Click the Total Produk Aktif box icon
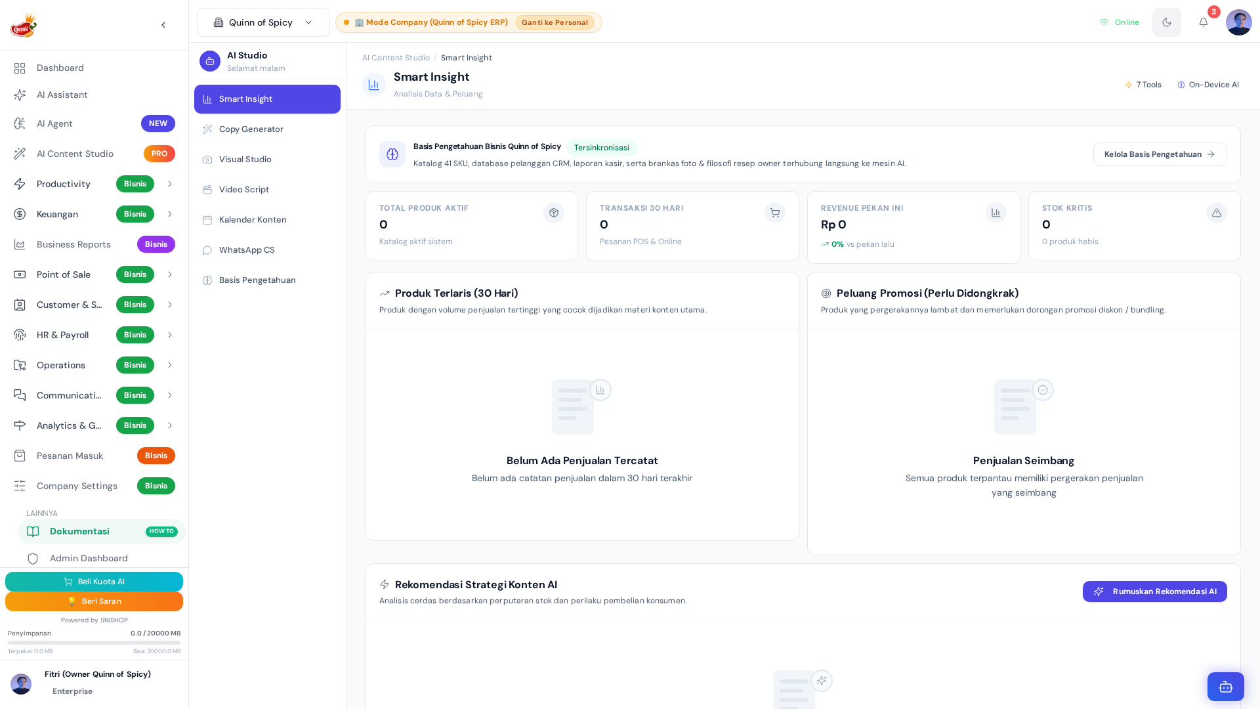This screenshot has height=709, width=1260. click(x=554, y=213)
